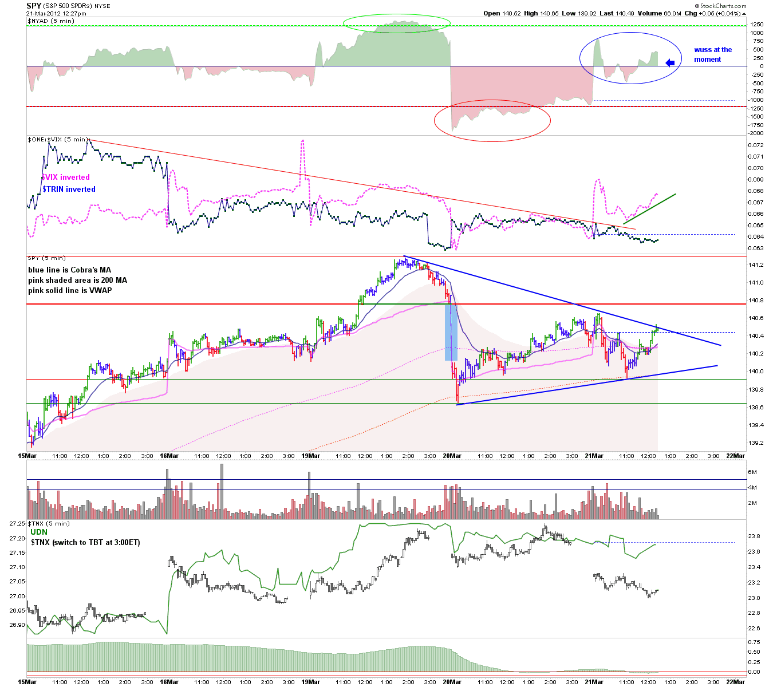Click the 139.2 price axis value
Screen dimensions: 773x687
coord(755,443)
